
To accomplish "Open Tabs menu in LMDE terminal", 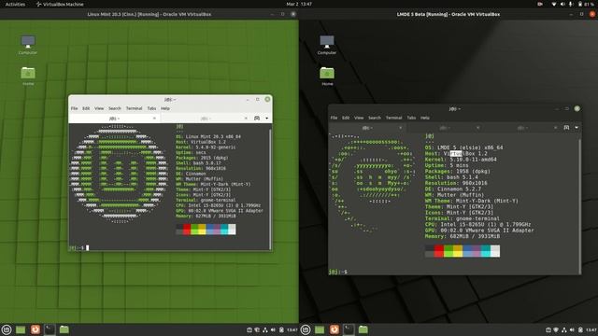I will pyautogui.click(x=411, y=118).
